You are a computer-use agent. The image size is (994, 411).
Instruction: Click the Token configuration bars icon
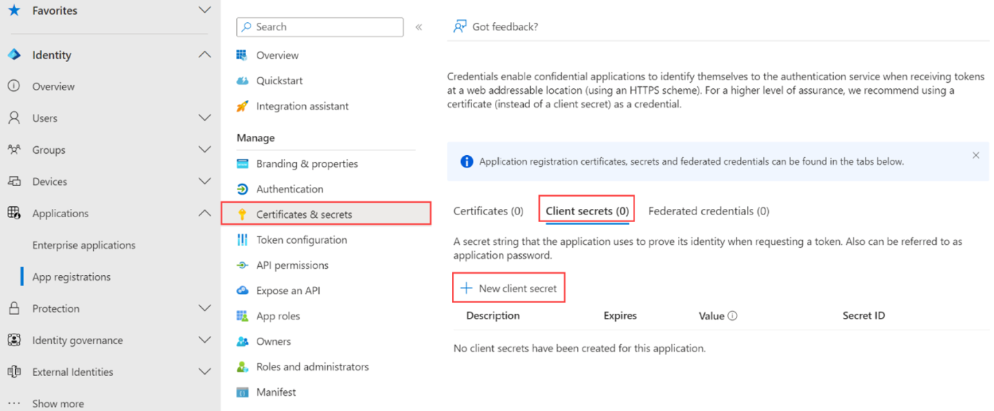coord(242,240)
